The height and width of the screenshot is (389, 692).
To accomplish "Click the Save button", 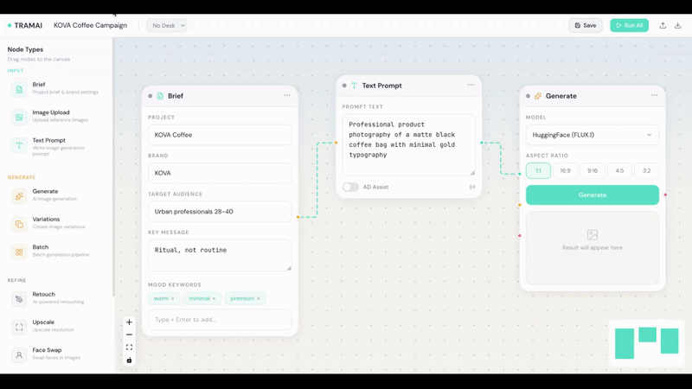I will pyautogui.click(x=586, y=26).
